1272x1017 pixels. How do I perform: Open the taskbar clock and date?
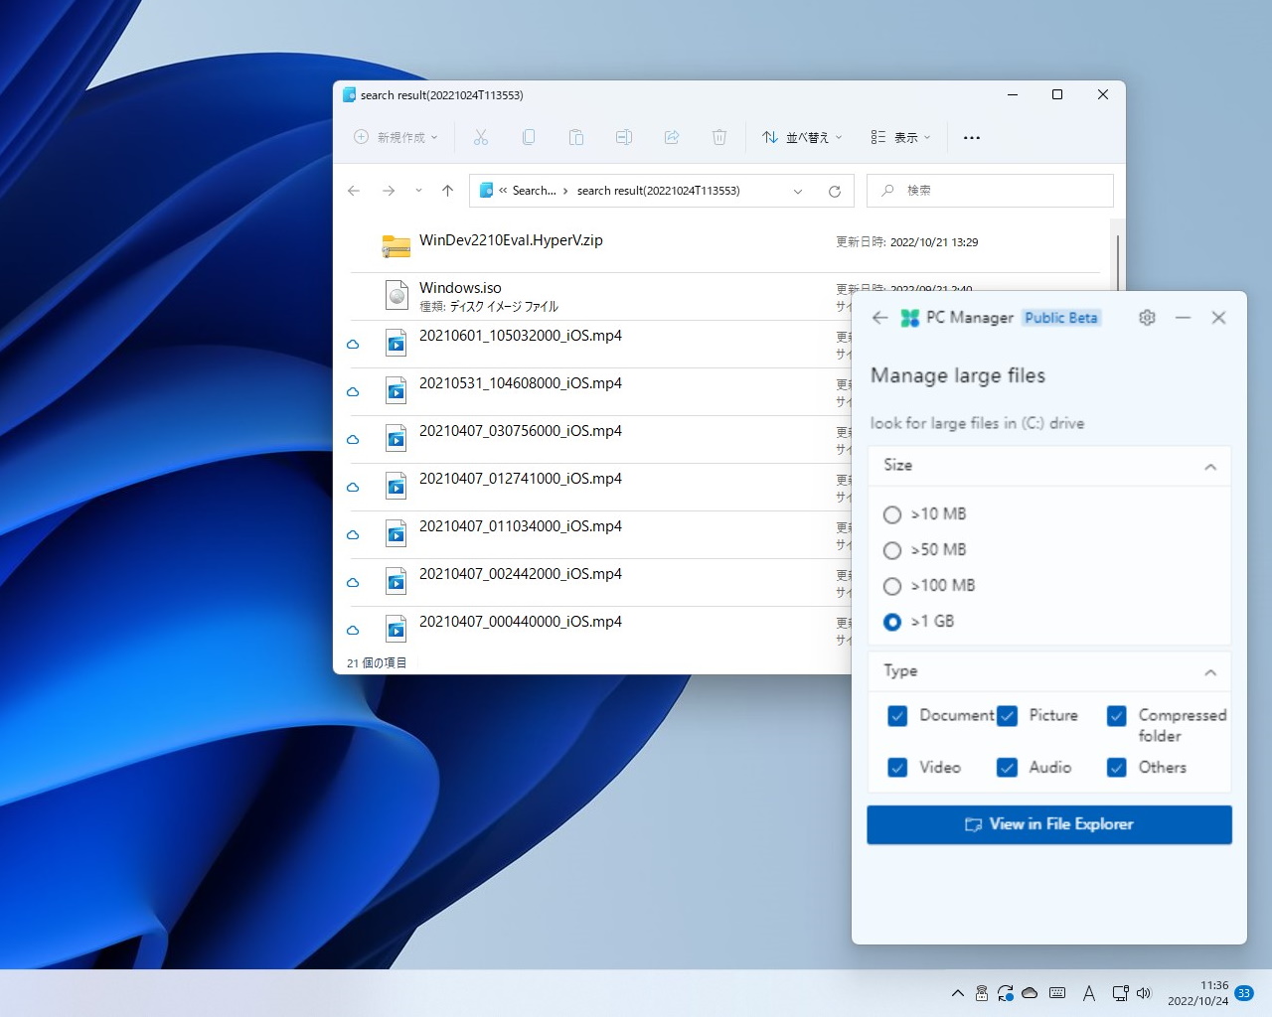[1198, 993]
